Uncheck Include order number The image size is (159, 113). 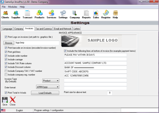point(6,56)
